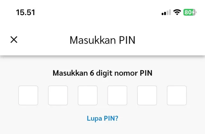This screenshot has height=134, width=205.
Task: Tap the Wi-Fi status icon
Action: (x=177, y=13)
